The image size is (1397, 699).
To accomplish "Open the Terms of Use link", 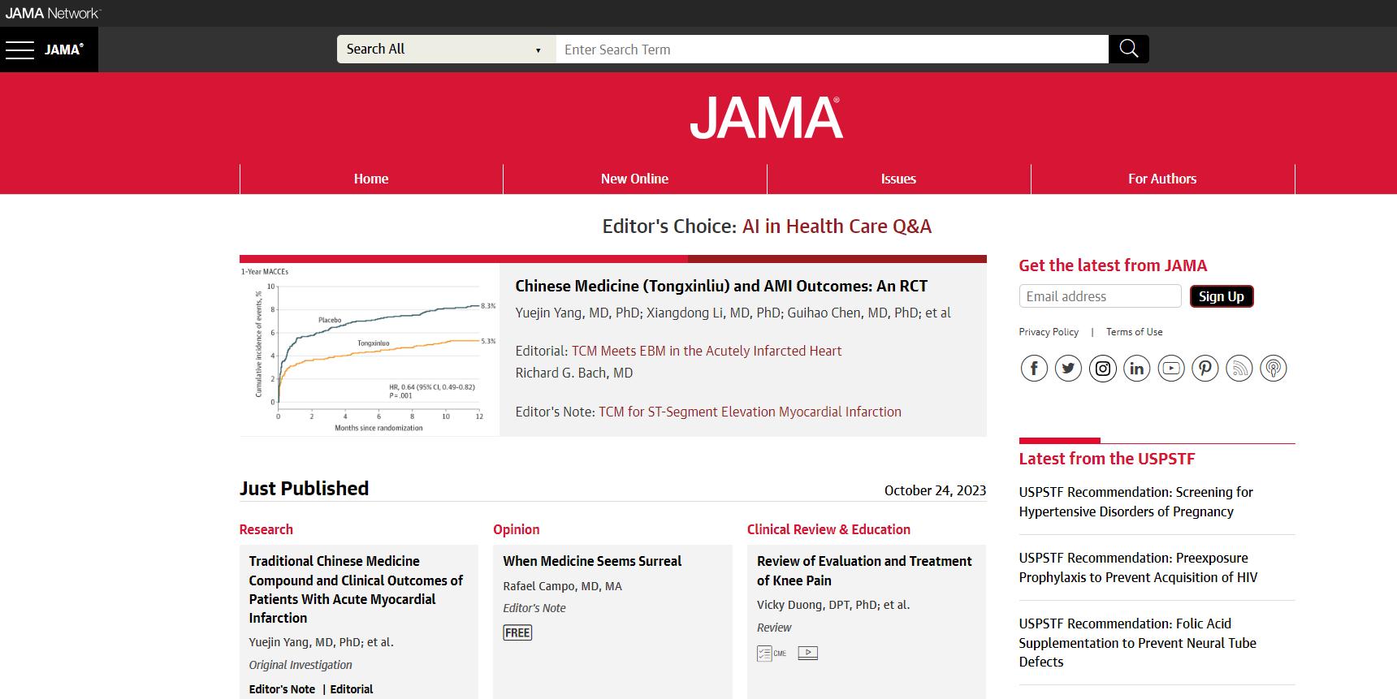I will pyautogui.click(x=1134, y=332).
